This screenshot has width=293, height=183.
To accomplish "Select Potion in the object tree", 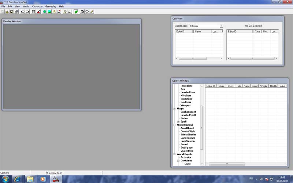I will (184, 118).
